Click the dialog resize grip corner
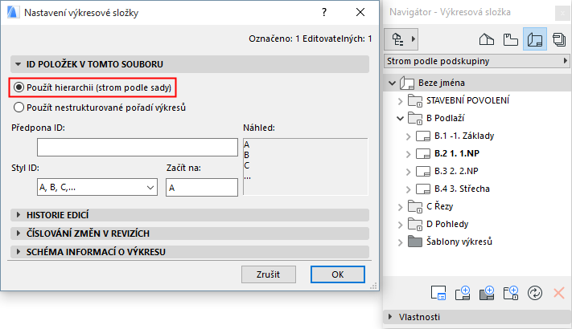The image size is (572, 329). click(373, 286)
